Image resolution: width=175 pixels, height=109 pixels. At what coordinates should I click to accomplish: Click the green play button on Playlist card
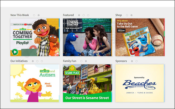[15, 52]
